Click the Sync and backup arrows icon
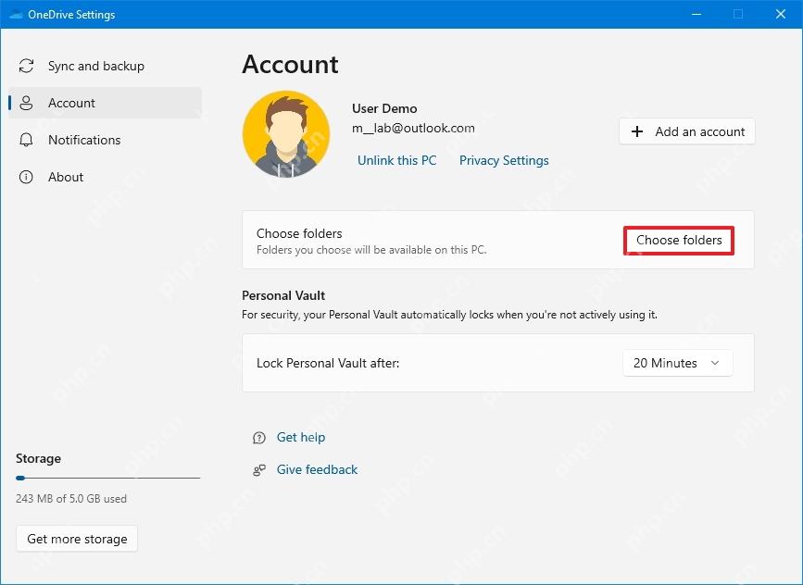803x585 pixels. (26, 66)
